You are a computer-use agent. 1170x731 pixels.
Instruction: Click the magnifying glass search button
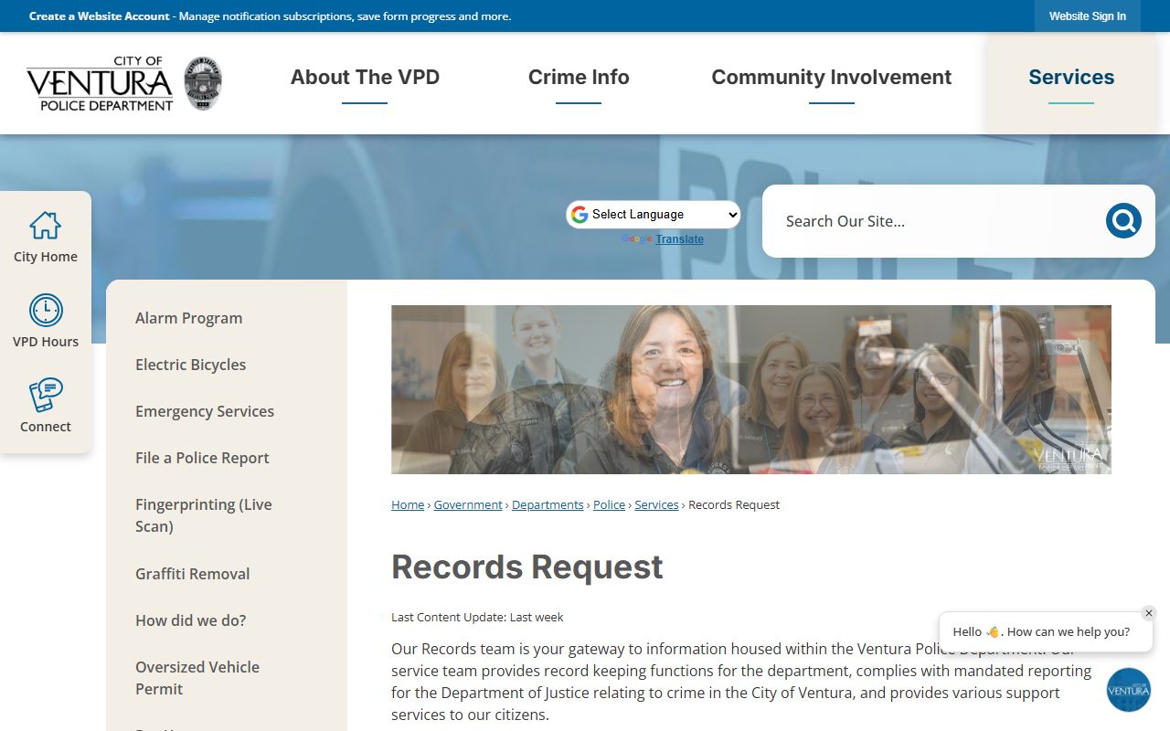pos(1123,221)
